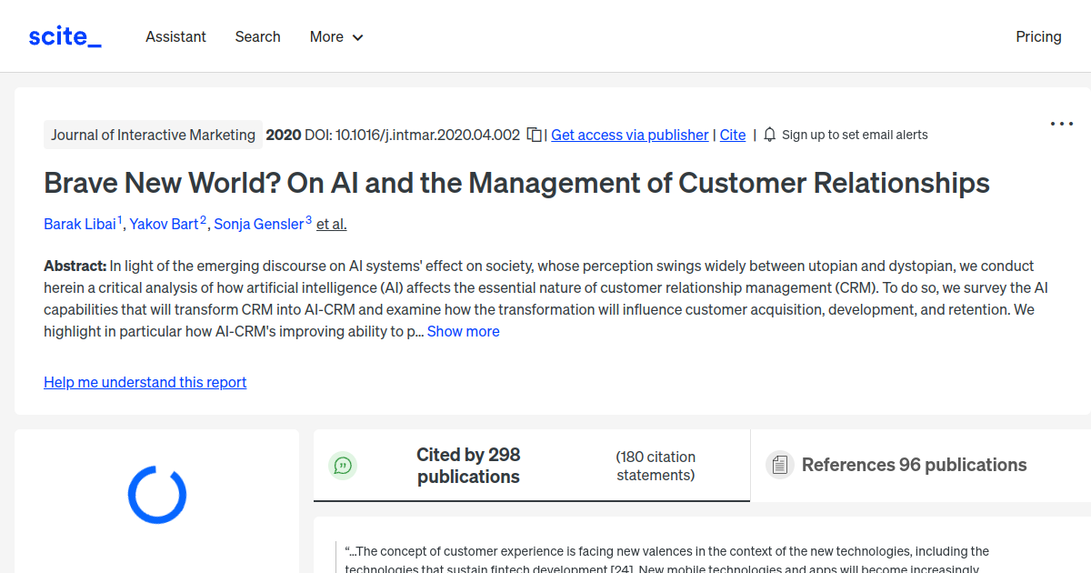The width and height of the screenshot is (1091, 573).
Task: Open Get access via publisher link
Action: (629, 134)
